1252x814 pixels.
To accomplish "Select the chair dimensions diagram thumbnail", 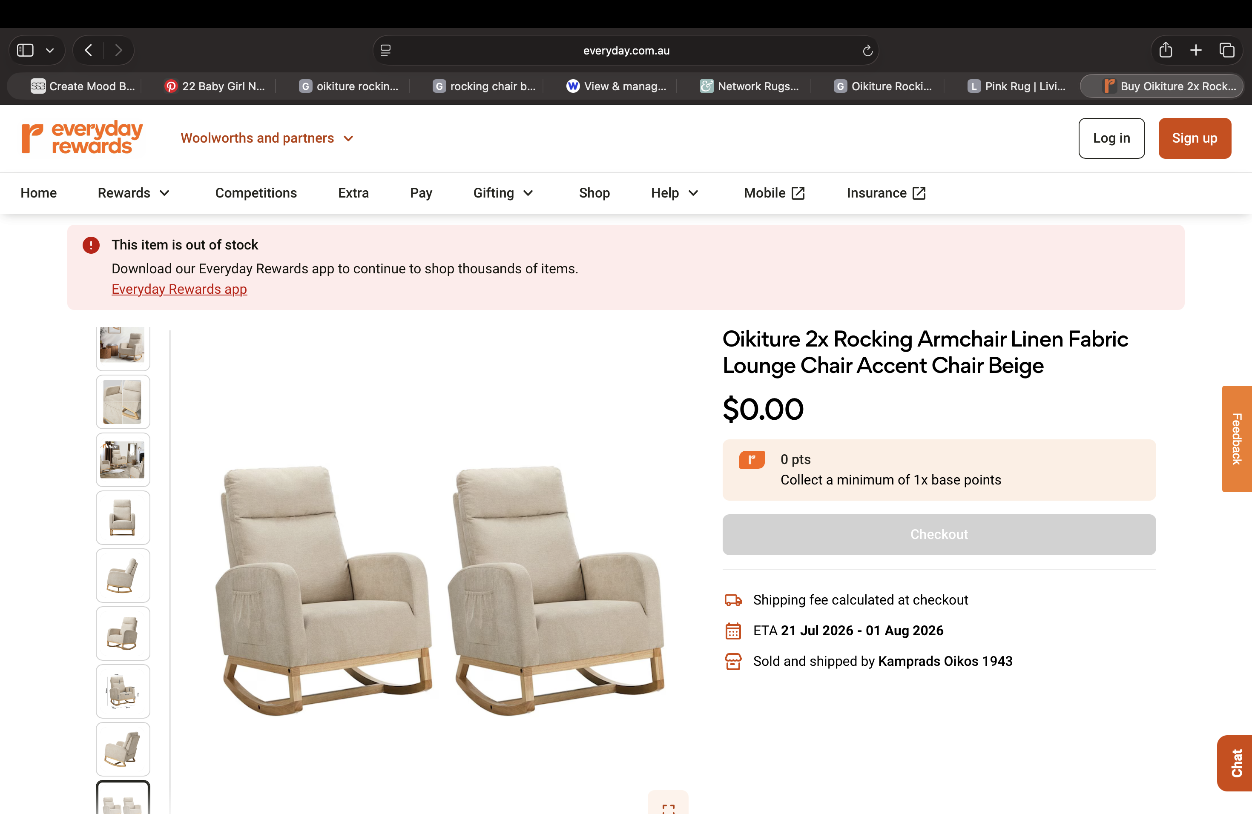I will pos(123,691).
